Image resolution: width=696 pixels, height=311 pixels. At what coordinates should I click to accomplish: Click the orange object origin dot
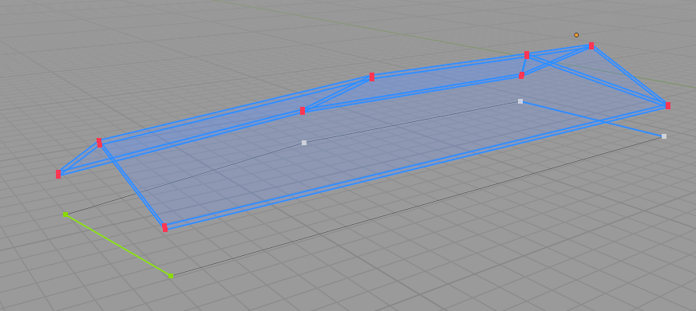[x=576, y=35]
